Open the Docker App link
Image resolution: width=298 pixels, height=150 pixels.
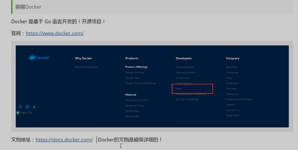132,111
